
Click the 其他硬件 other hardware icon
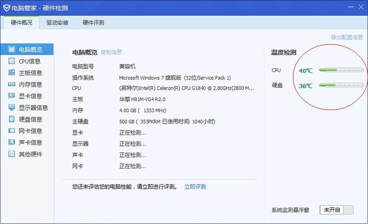(x=12, y=154)
